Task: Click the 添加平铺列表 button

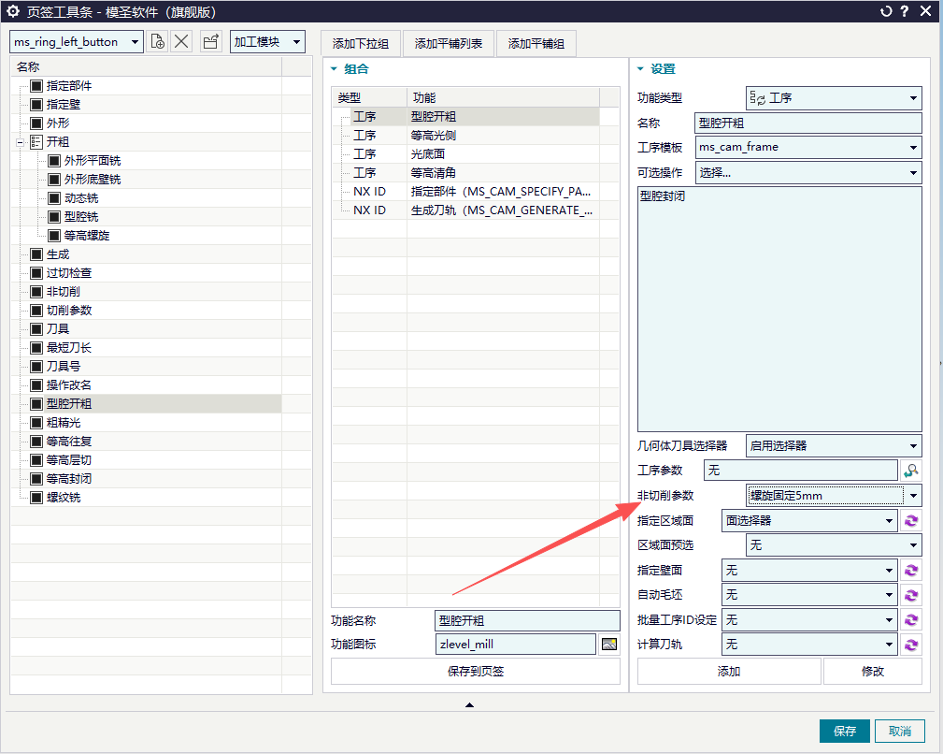Action: click(448, 43)
